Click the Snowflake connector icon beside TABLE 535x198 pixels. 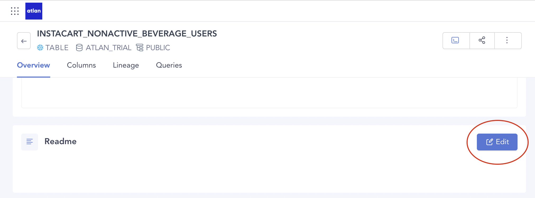coord(40,48)
